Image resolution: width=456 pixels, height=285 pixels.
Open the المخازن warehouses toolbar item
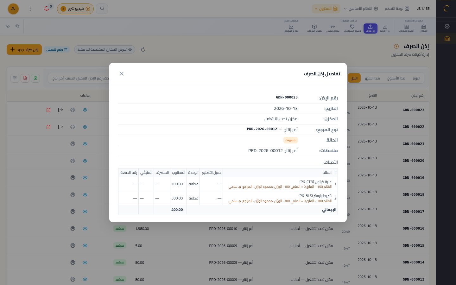point(423,28)
